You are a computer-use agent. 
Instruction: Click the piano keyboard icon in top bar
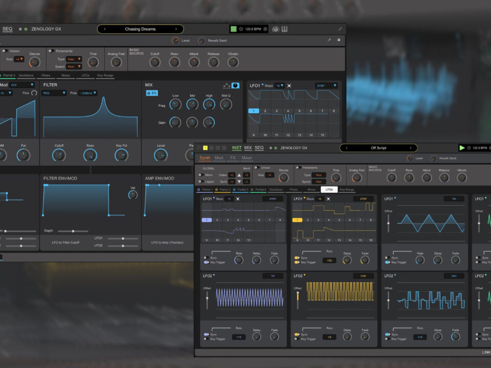[x=284, y=29]
